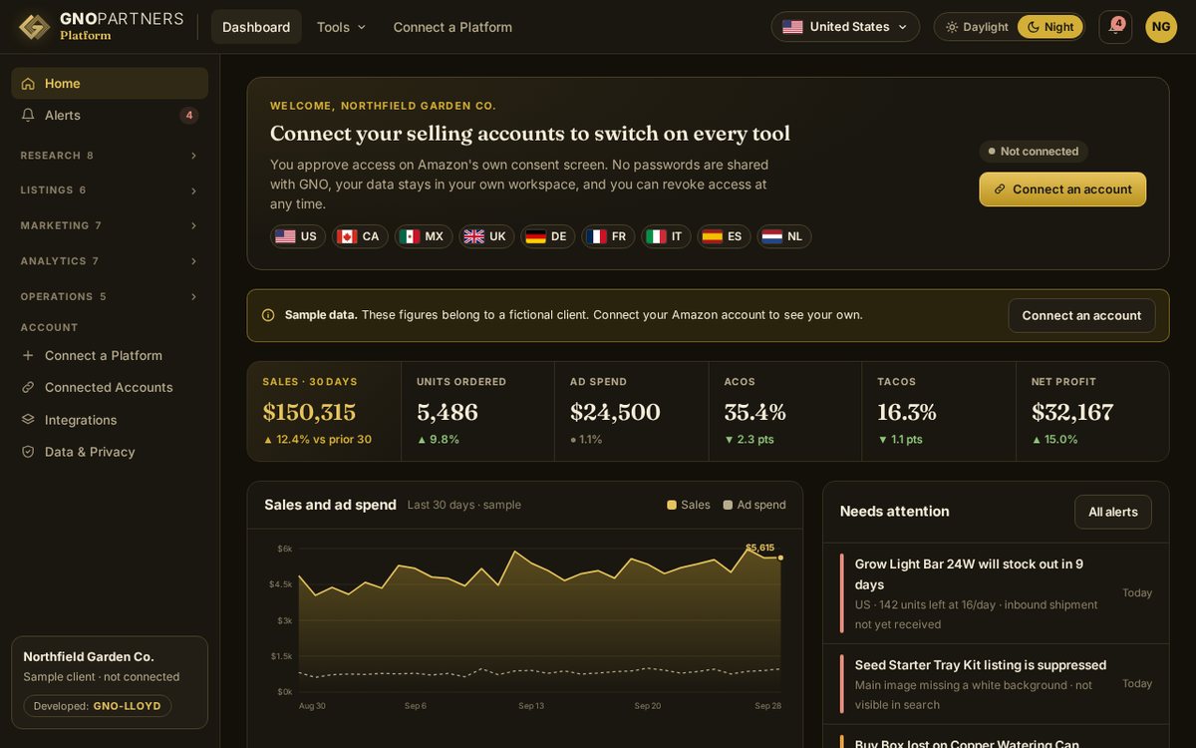Click the Units Ordered 5,486 value
Screen dimensions: 1196x748
[x=448, y=412]
